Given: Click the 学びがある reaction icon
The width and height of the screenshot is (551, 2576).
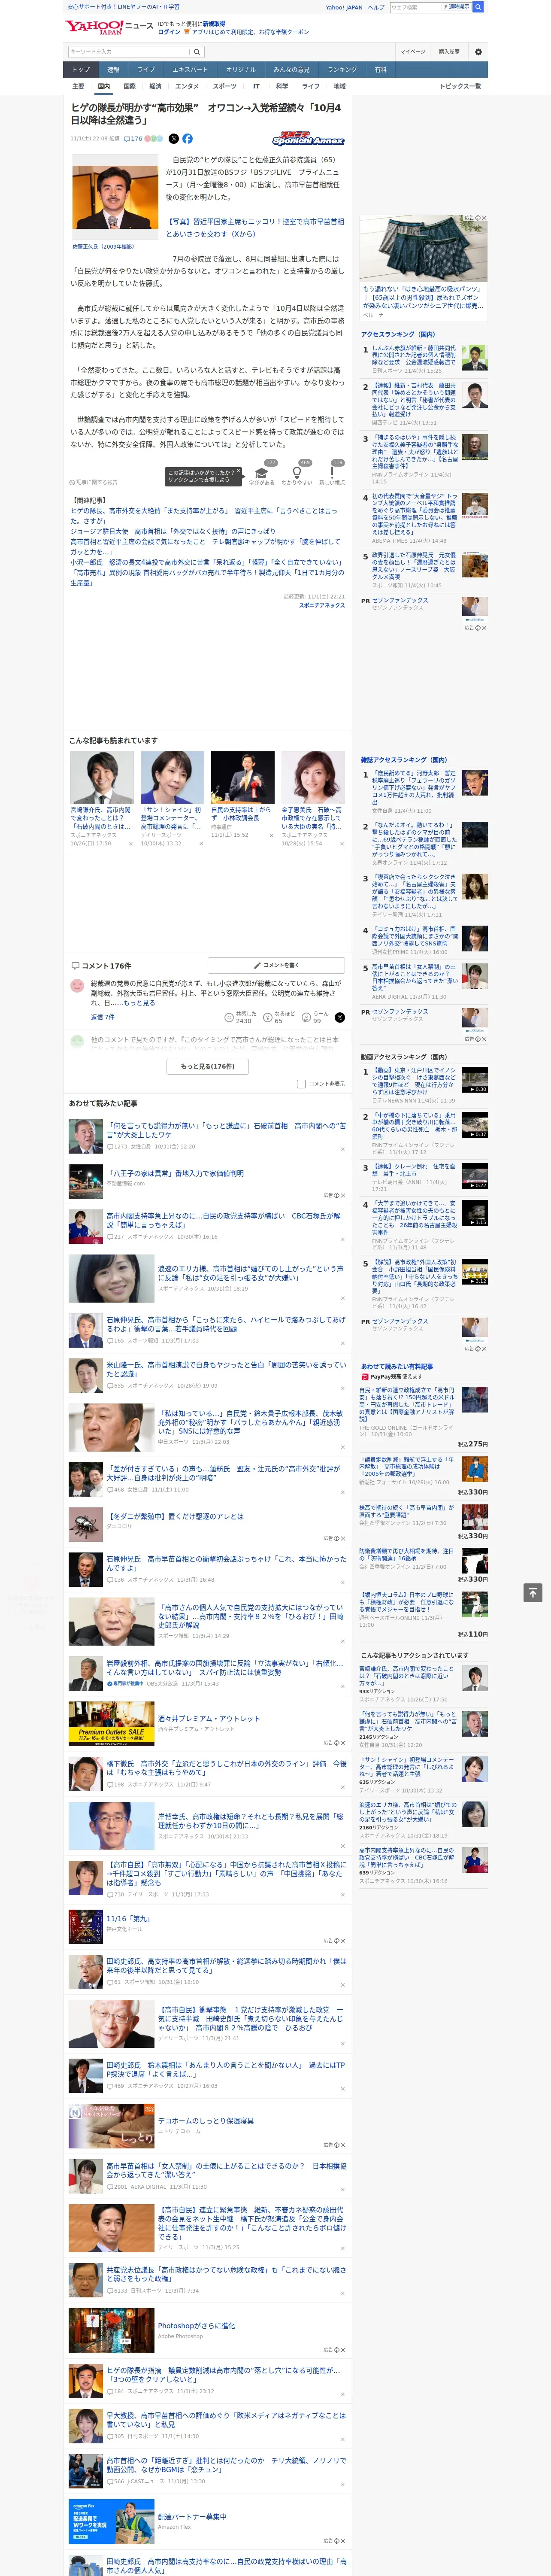Looking at the screenshot, I should pyautogui.click(x=262, y=474).
